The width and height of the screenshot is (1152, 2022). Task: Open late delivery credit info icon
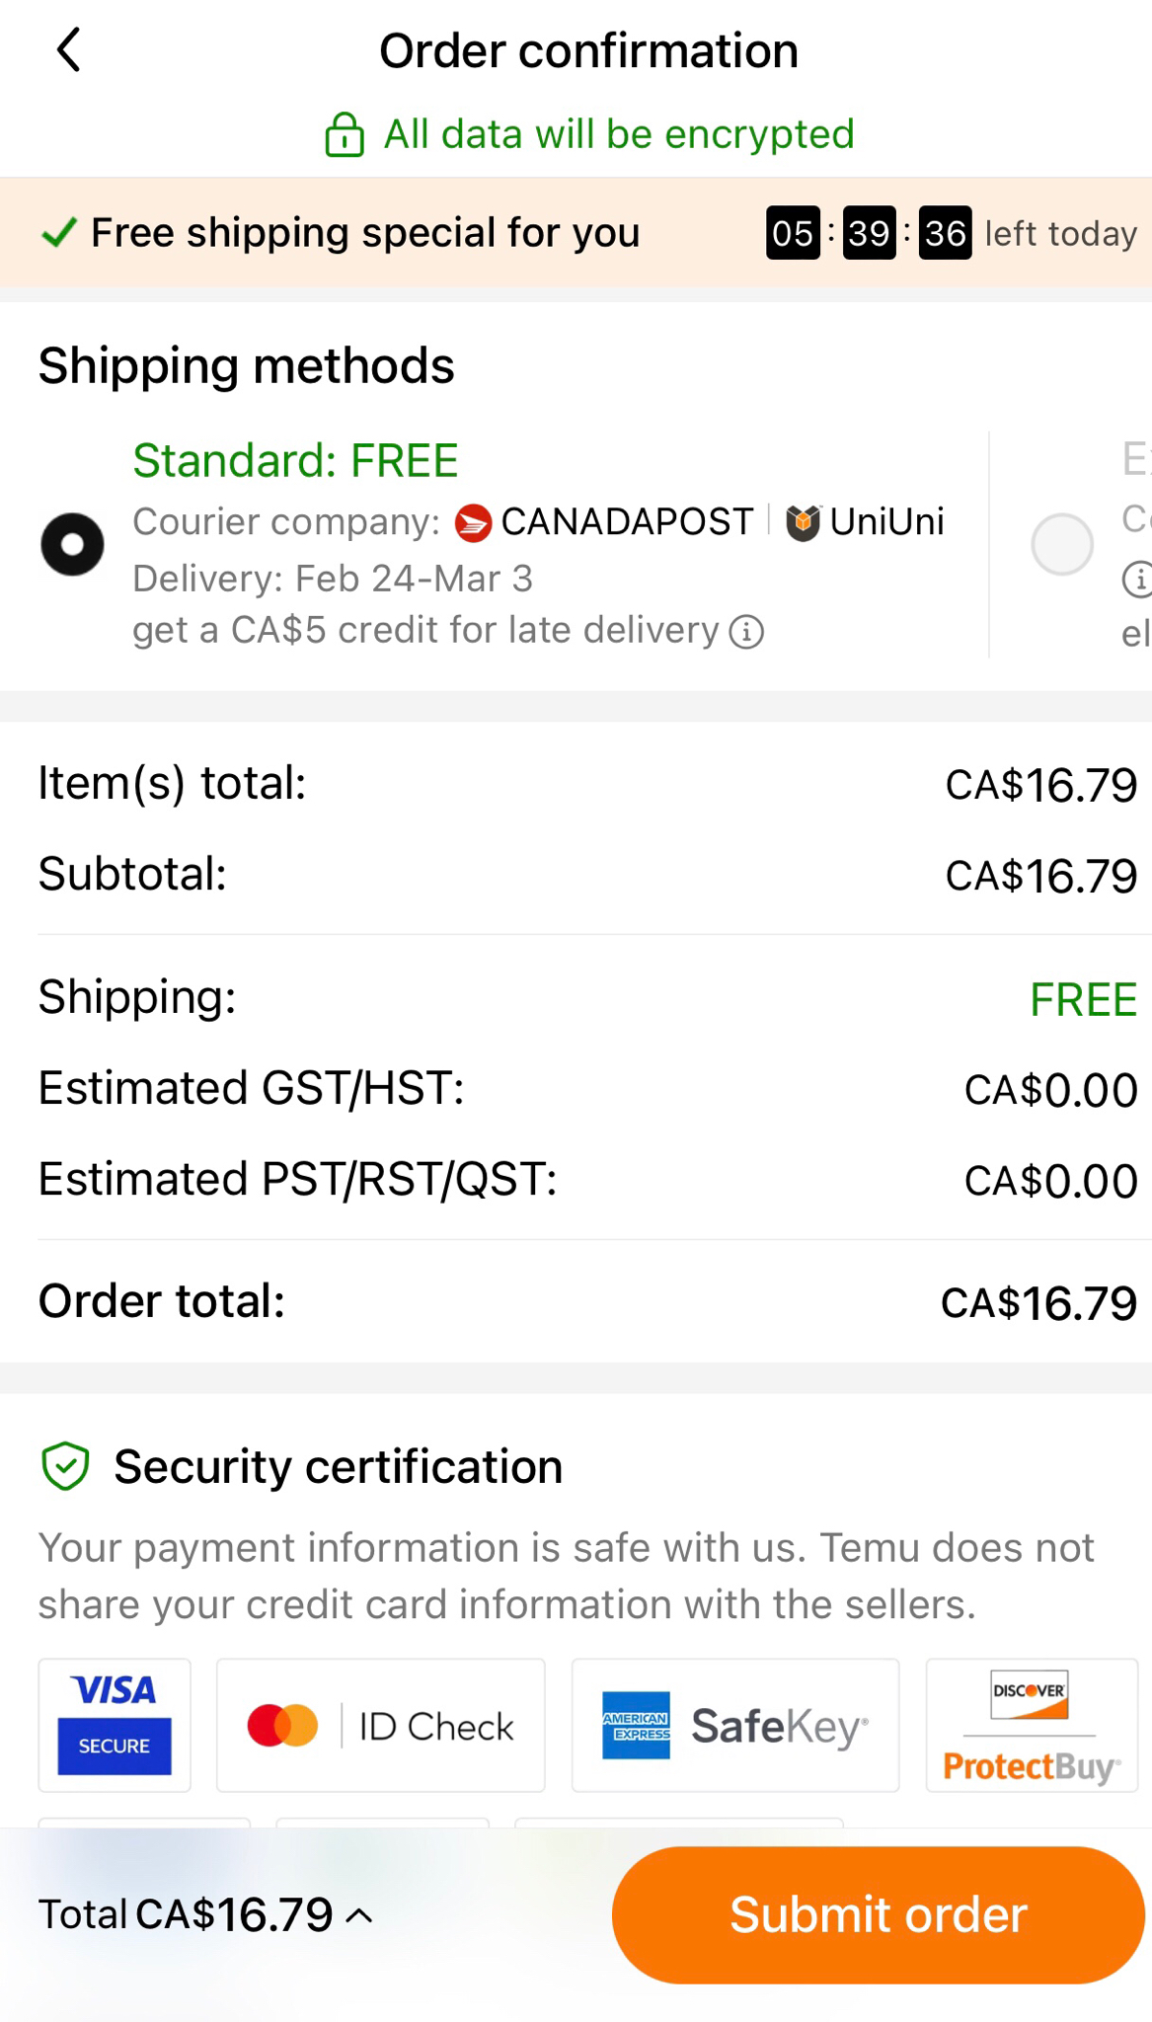tap(746, 631)
